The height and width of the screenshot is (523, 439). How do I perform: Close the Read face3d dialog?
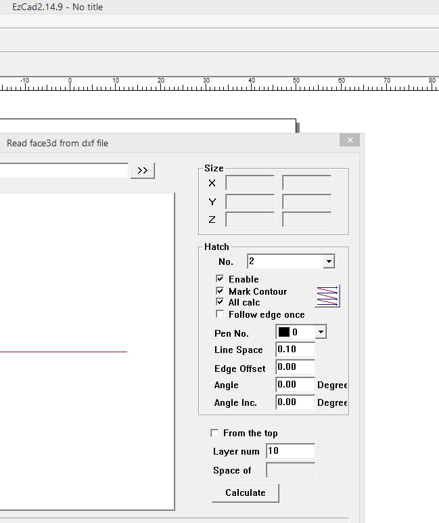pos(350,140)
